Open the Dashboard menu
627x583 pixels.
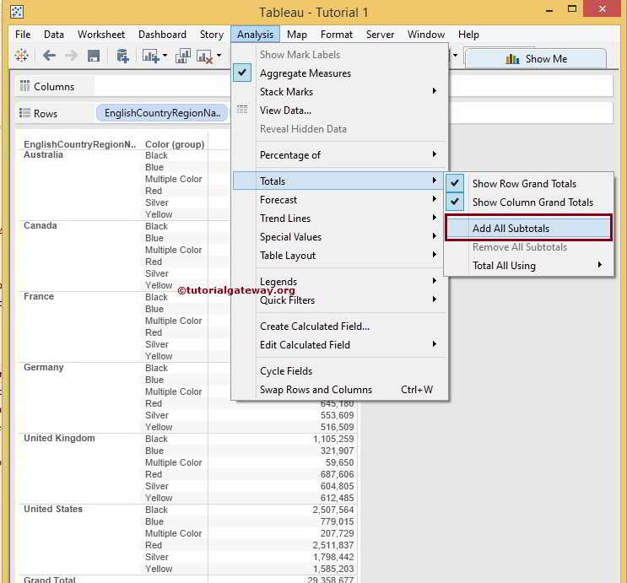tap(162, 35)
